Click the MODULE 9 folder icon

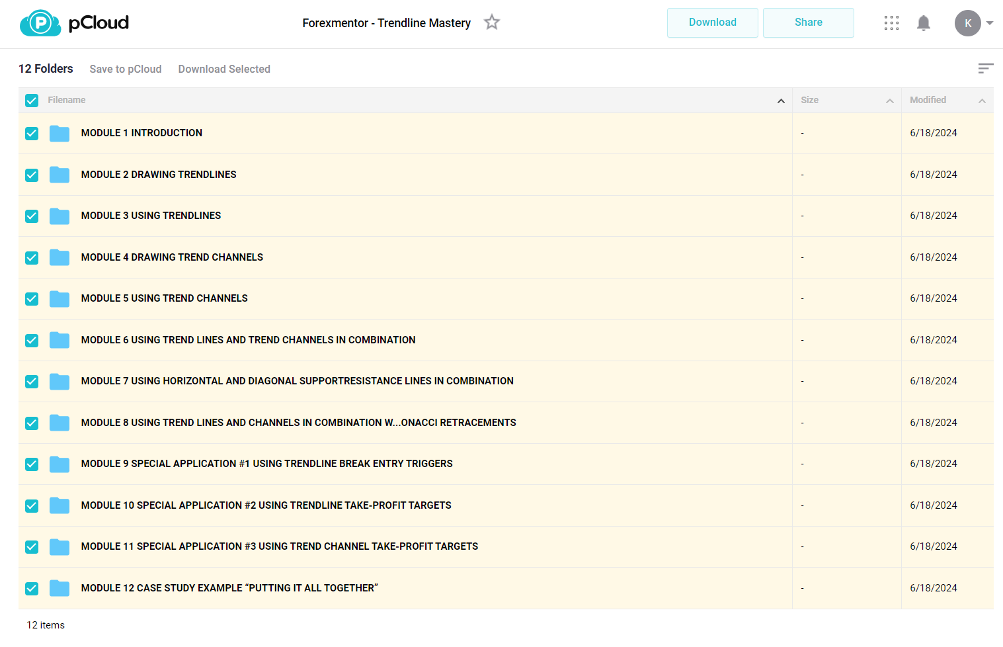click(60, 464)
